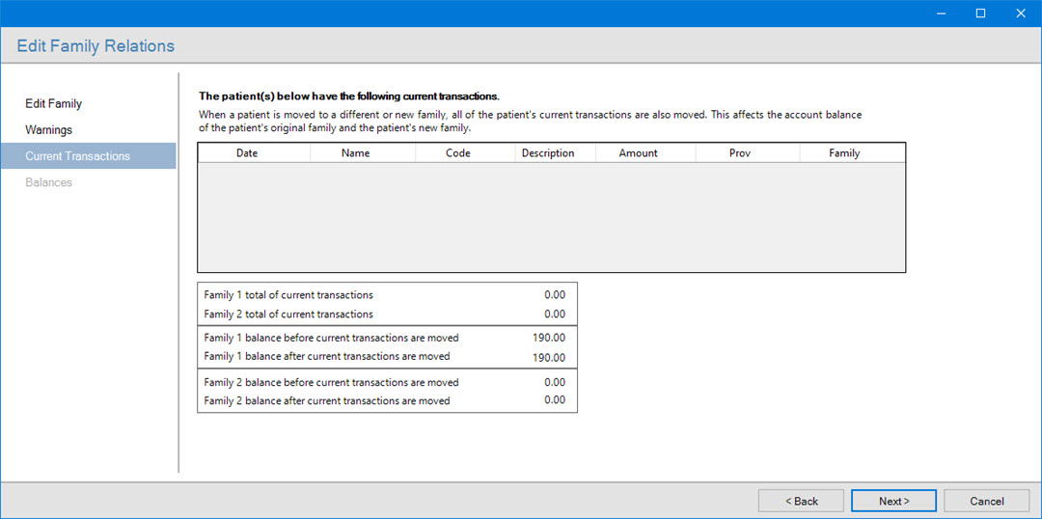Proceed with the Next button
The height and width of the screenshot is (519, 1042).
click(893, 501)
